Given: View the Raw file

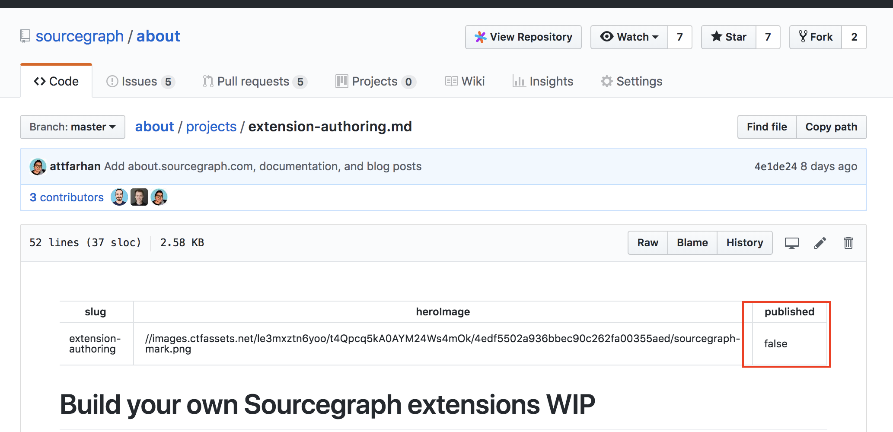Looking at the screenshot, I should click(647, 243).
